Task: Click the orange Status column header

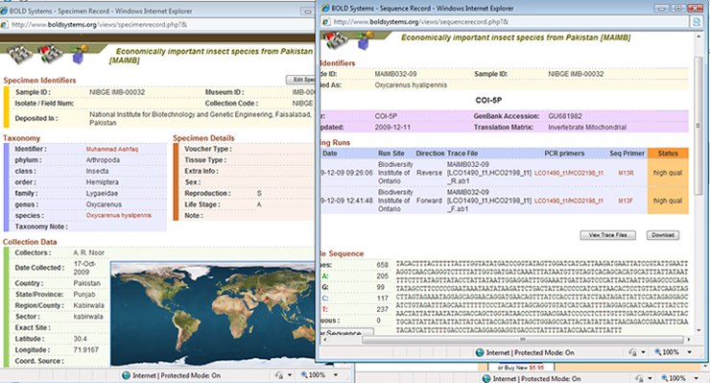Action: coord(668,154)
